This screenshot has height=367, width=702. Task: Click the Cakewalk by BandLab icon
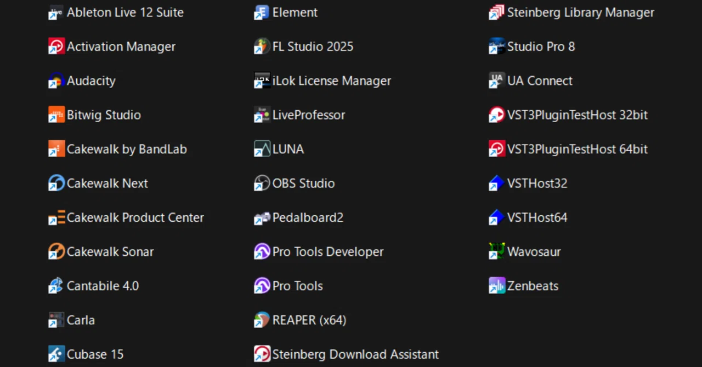[x=56, y=149]
